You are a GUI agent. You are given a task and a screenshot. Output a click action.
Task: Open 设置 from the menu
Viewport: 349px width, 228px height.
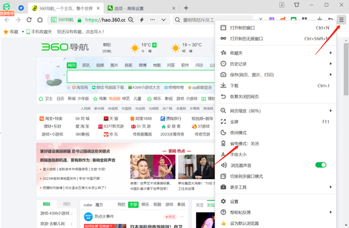pyautogui.click(x=276, y=201)
